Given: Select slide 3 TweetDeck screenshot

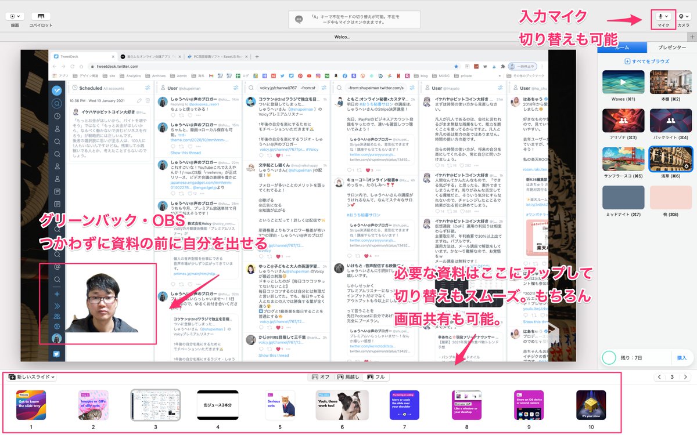Looking at the screenshot, I should pyautogui.click(x=155, y=405).
